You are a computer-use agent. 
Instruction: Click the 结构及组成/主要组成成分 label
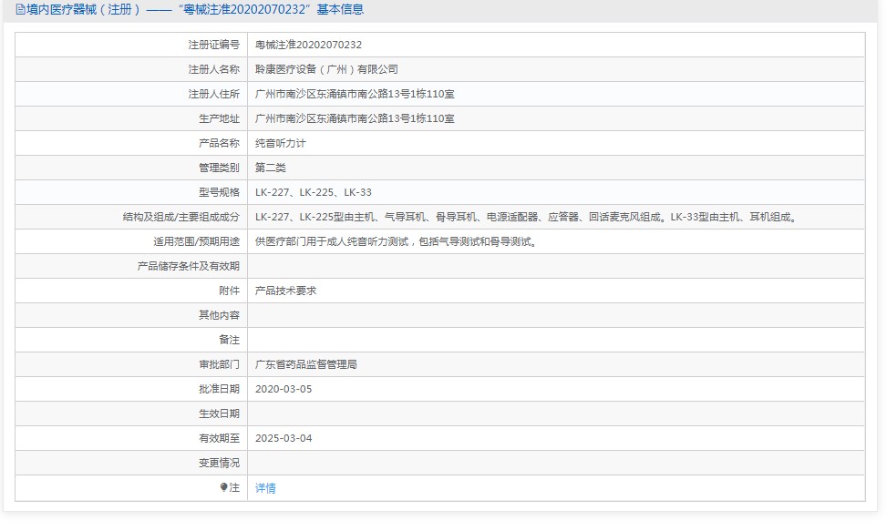point(181,217)
